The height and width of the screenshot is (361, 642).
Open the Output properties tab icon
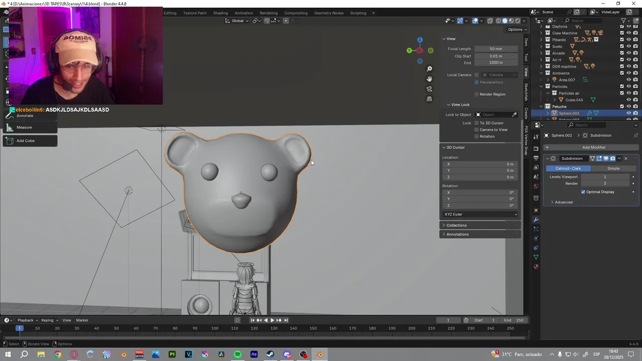[536, 158]
